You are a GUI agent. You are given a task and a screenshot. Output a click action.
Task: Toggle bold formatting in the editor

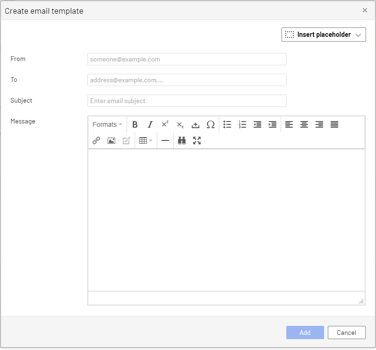coord(135,124)
